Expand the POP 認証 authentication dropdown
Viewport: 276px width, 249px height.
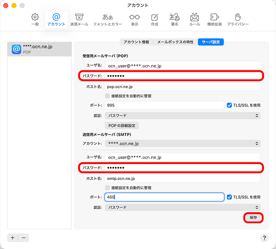pos(183,115)
